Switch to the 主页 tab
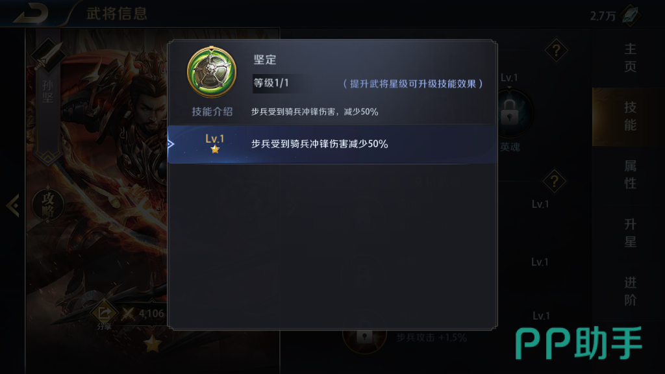This screenshot has height=374, width=665. (630, 58)
